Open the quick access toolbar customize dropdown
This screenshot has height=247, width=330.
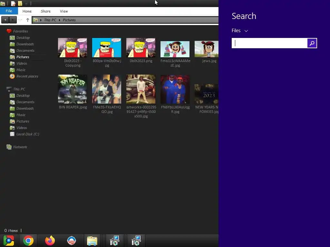26,4
